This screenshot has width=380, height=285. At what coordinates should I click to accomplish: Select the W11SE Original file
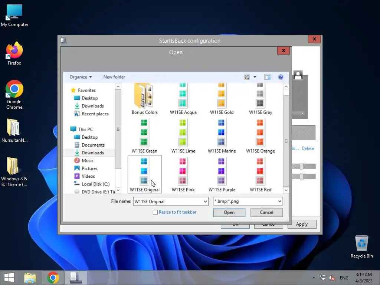coord(145,174)
